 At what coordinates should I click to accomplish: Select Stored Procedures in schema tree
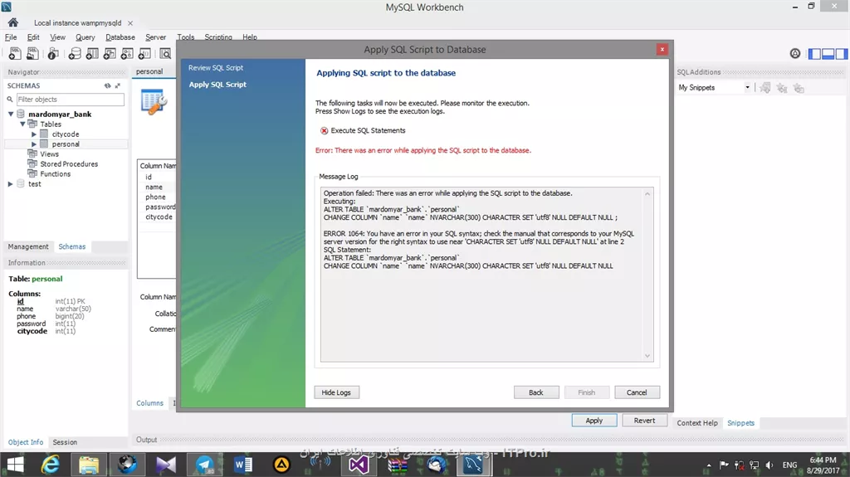point(69,163)
